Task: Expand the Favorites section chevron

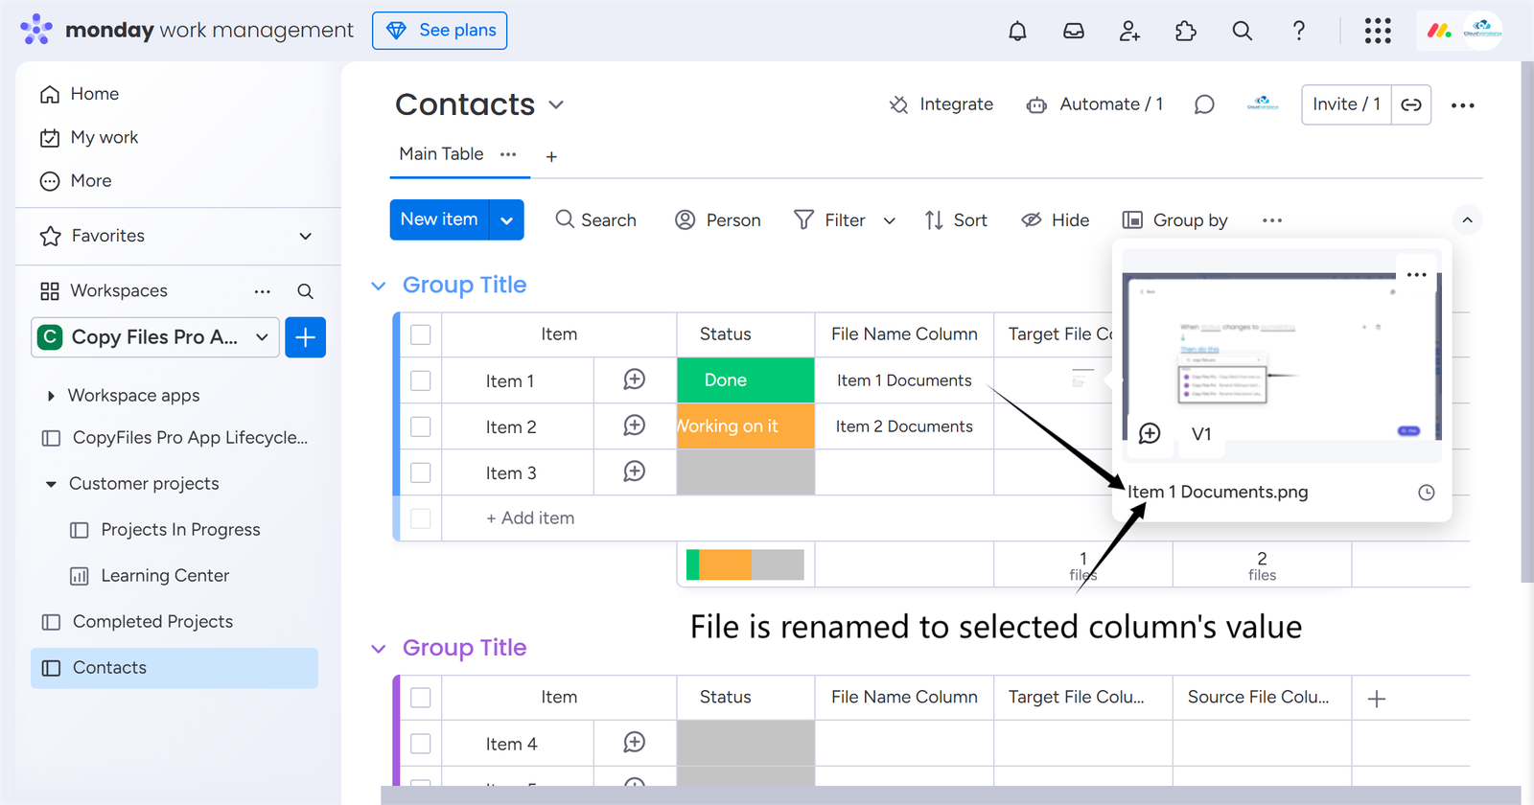Action: [305, 236]
